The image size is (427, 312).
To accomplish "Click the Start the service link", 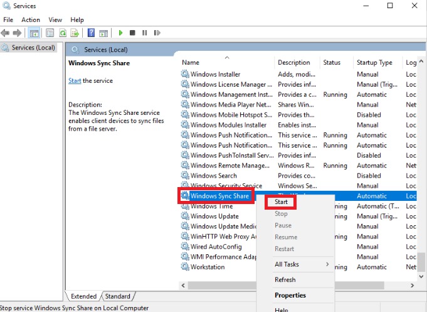I will [75, 80].
